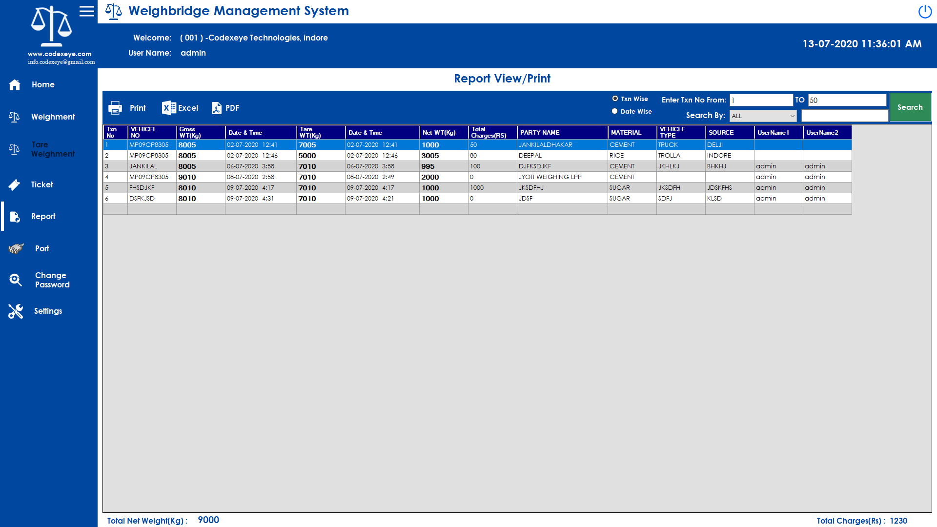Click the Ticket tag icon
Viewport: 937px width, 527px height.
click(x=15, y=185)
